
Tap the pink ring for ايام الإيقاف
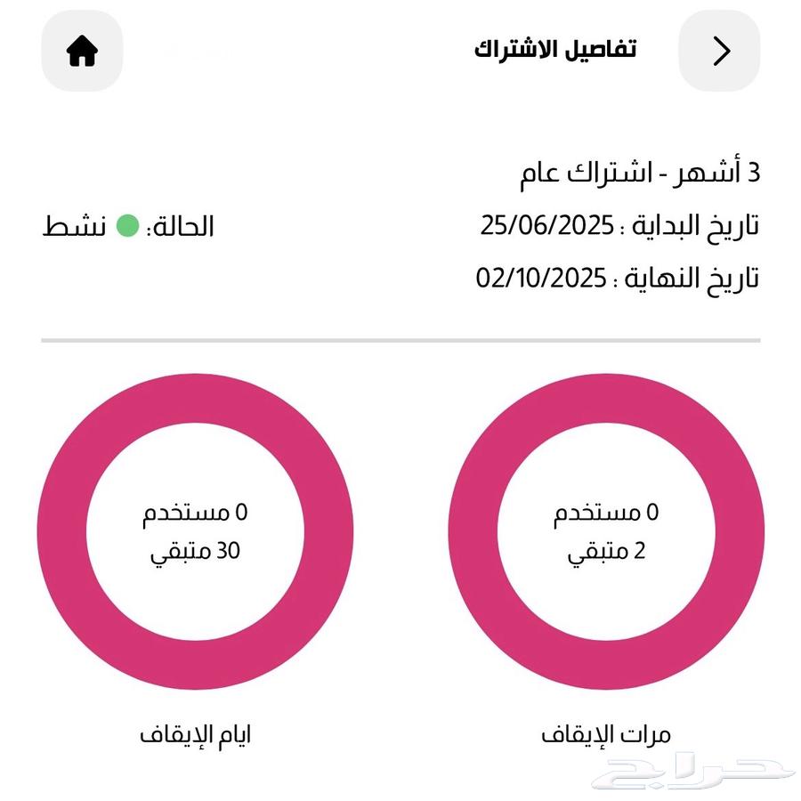click(195, 531)
